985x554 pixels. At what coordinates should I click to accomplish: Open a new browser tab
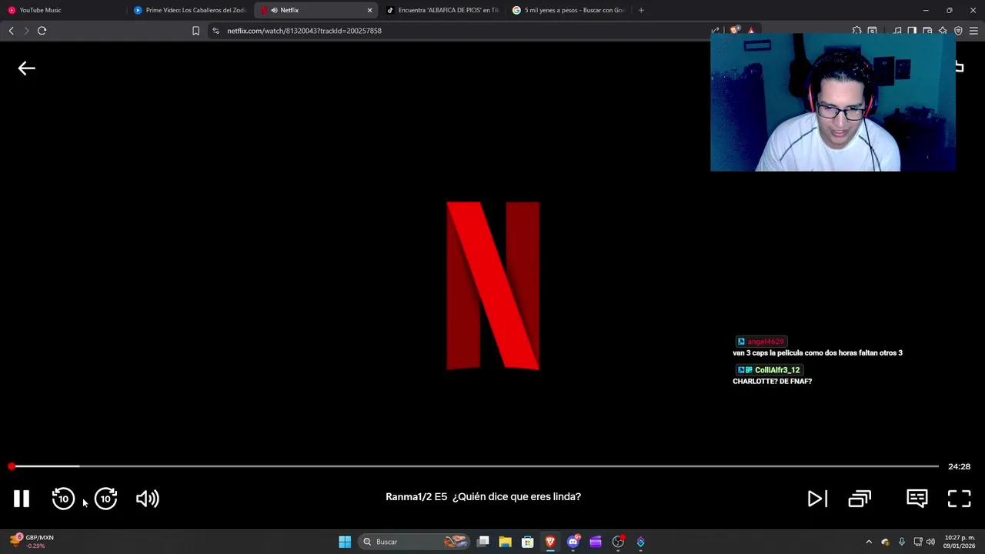(x=641, y=10)
